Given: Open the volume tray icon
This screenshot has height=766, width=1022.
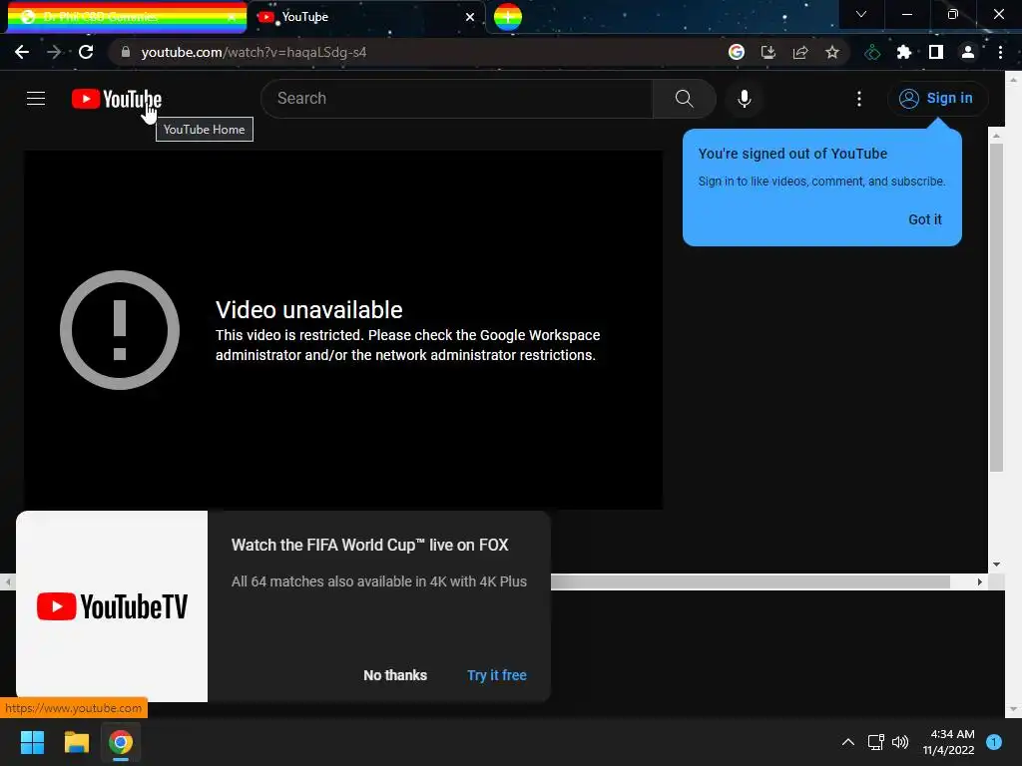Looking at the screenshot, I should tap(900, 742).
